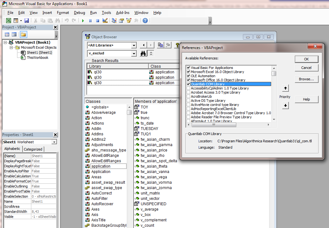Click the Cut scissors icon
The height and width of the screenshot is (228, 329).
tap(35, 20)
